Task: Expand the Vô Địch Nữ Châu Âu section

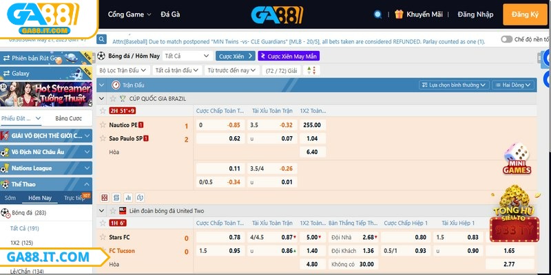Action: (x=46, y=152)
